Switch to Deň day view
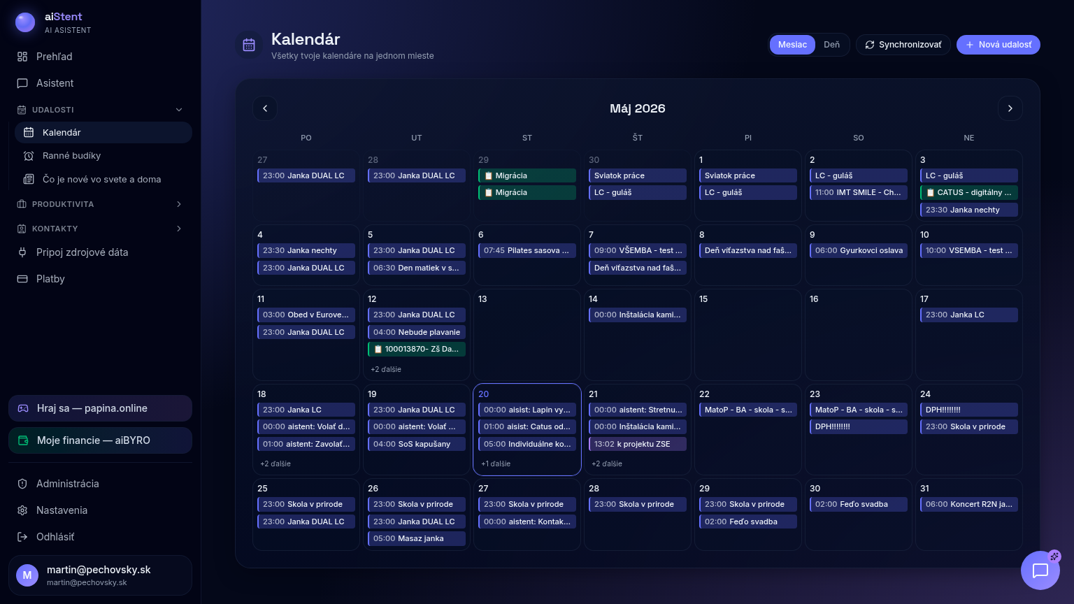1074x604 pixels. tap(831, 45)
